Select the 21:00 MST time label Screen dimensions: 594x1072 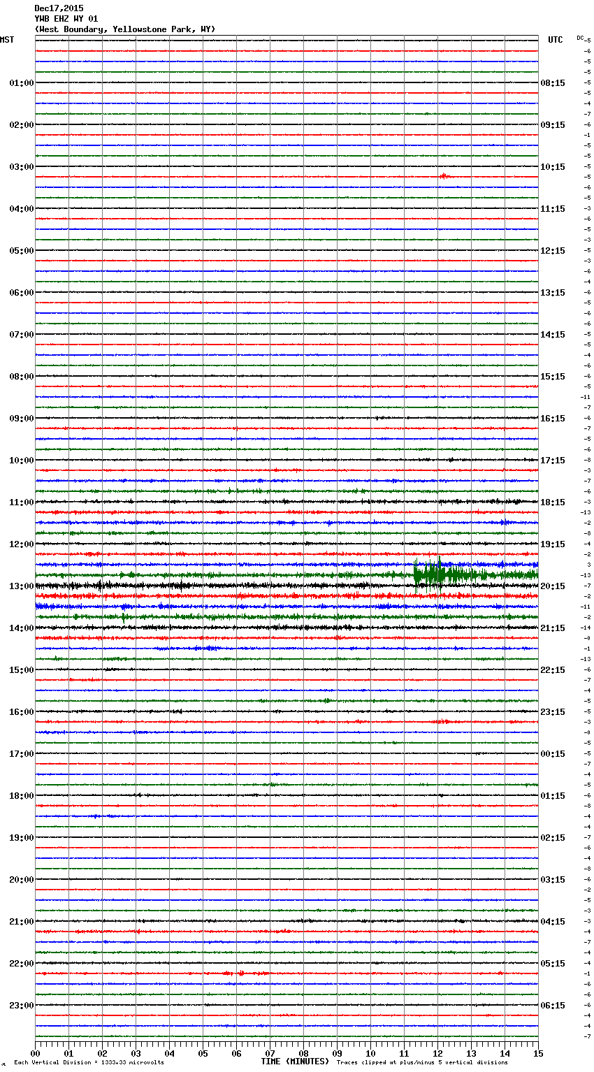point(21,922)
